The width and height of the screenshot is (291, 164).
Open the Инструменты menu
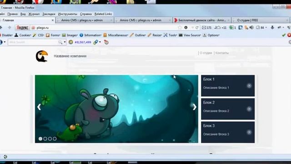click(68, 14)
